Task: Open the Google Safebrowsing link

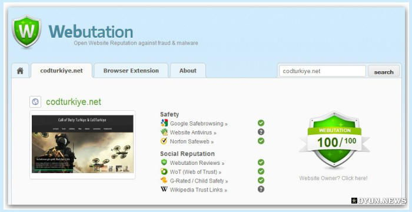Action: [x=199, y=123]
